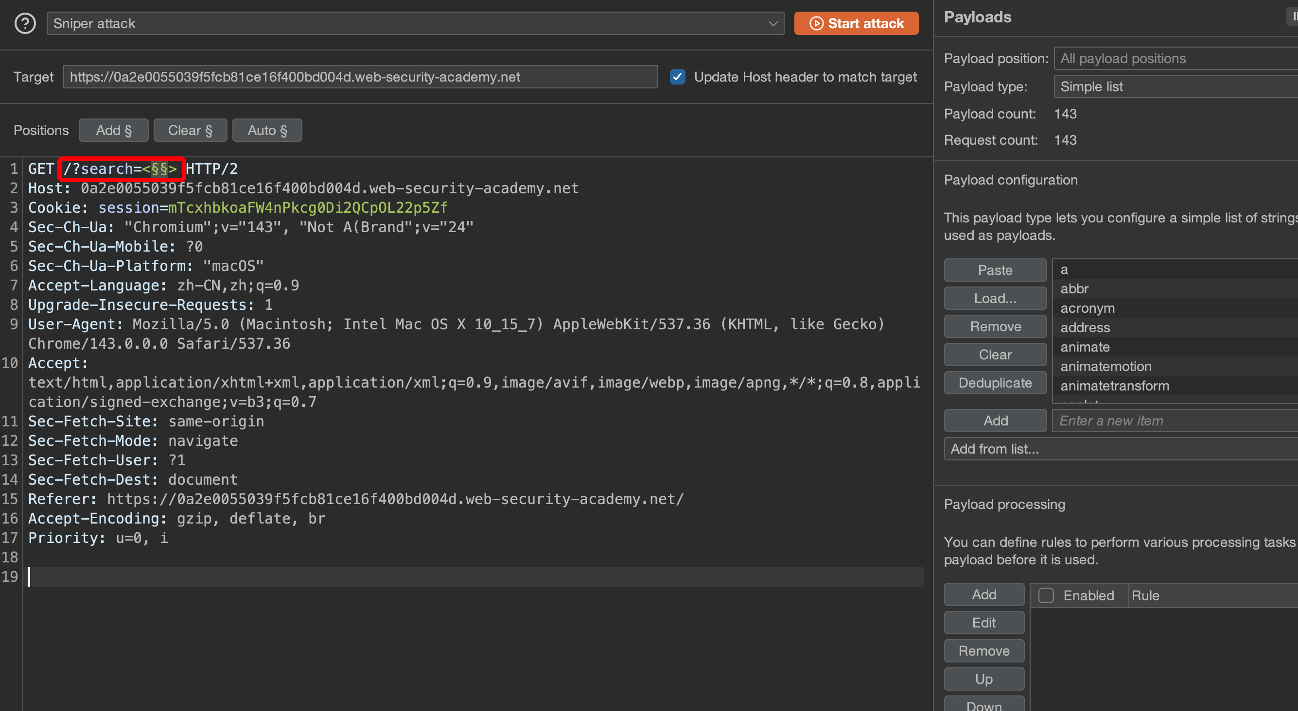1298x711 pixels.
Task: Click the Enter a new item field
Action: click(1174, 421)
